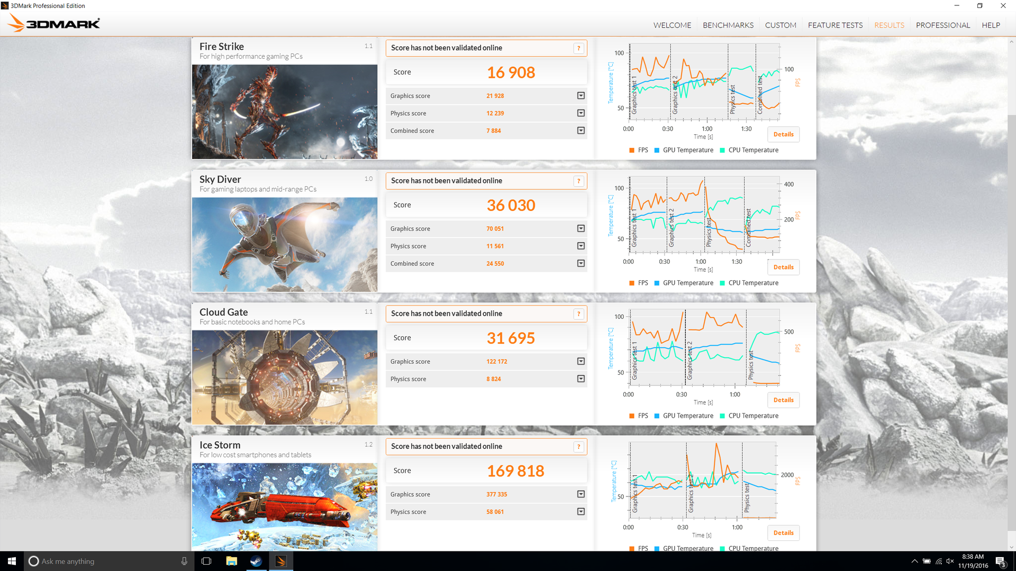Open Fire Strike chart Details
1016x571 pixels.
pyautogui.click(x=783, y=134)
